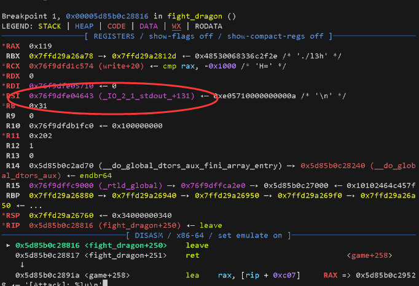Click the RBX register address 0x7ffd29a26a78

coord(61,56)
